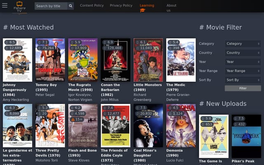Open The Medic poster
This screenshot has height=165, width=264.
181,60
